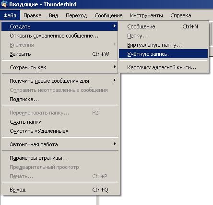Open the Сообщение menu in menu bar
The width and height of the screenshot is (213, 205).
click(108, 15)
